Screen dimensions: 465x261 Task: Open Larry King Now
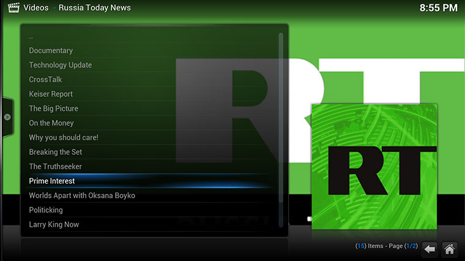[x=151, y=224]
